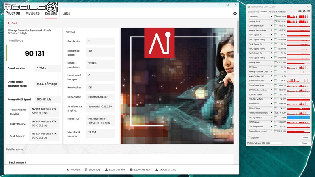Switch to the My suite tab
This screenshot has width=315, height=177.
(33, 13)
